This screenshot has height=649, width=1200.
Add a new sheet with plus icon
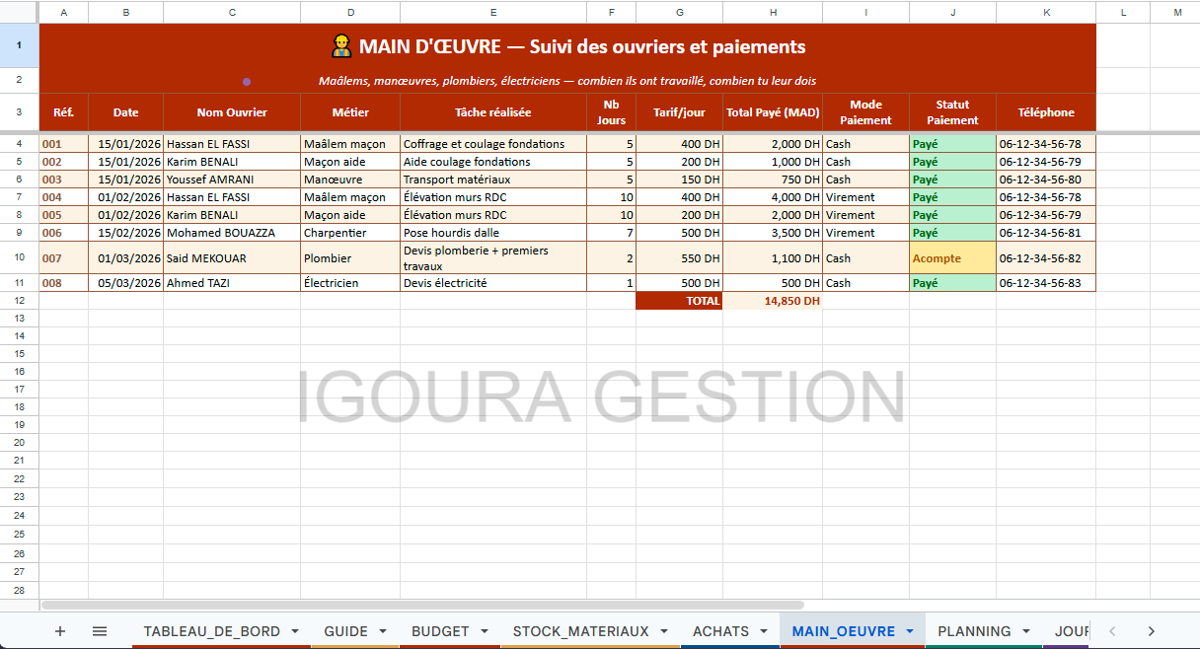pos(60,631)
